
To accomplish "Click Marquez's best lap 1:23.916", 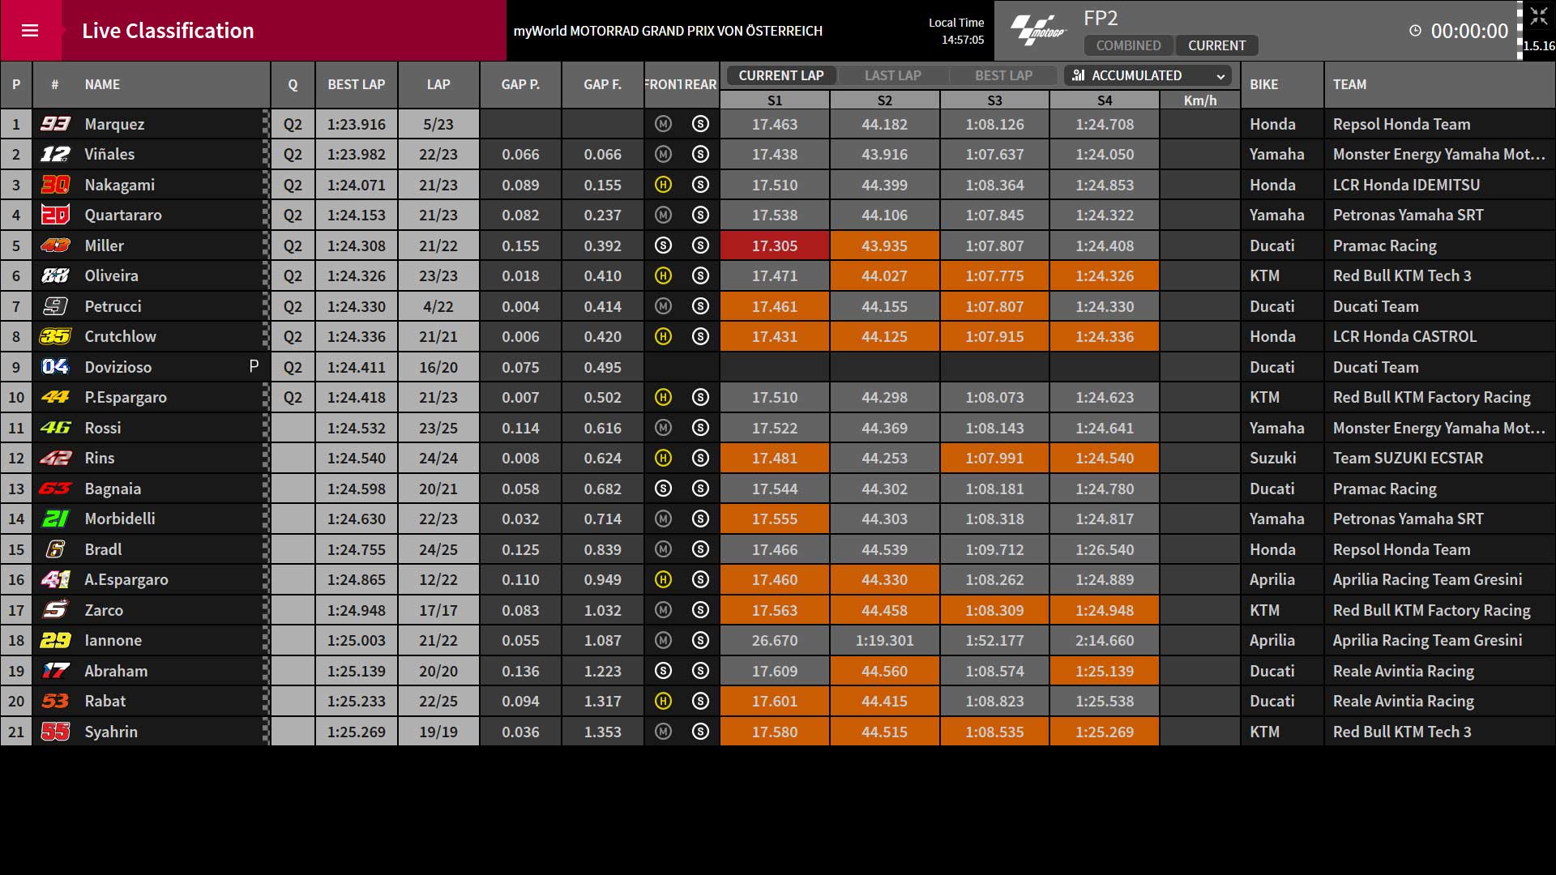I will click(357, 124).
